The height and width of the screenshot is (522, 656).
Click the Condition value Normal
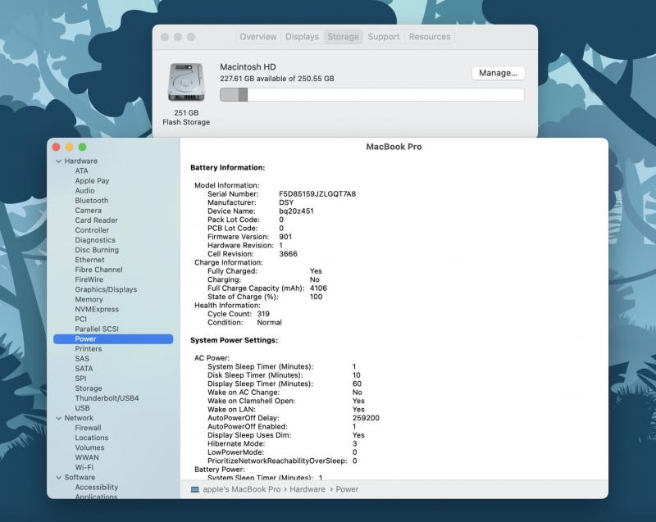pos(270,323)
